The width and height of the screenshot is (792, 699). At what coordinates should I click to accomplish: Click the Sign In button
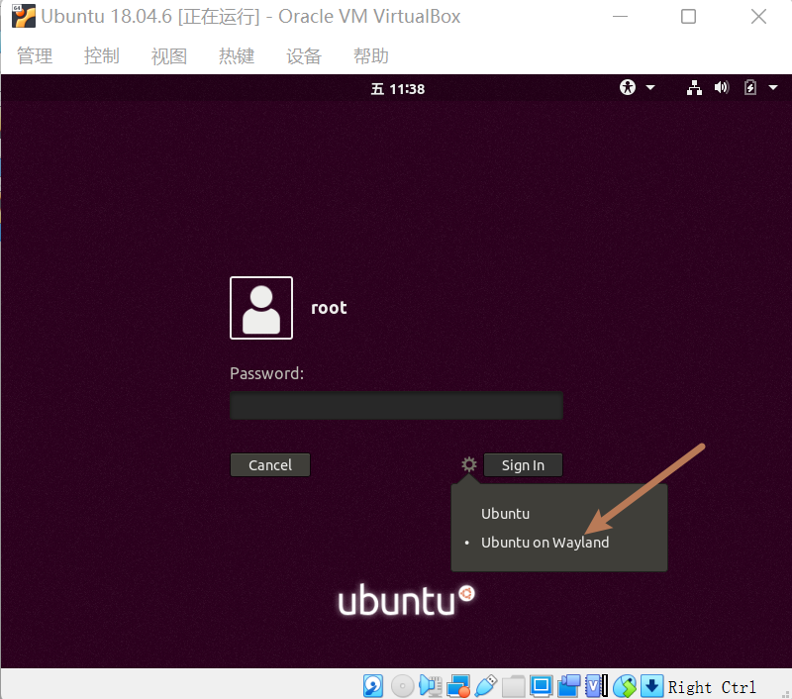pyautogui.click(x=523, y=464)
